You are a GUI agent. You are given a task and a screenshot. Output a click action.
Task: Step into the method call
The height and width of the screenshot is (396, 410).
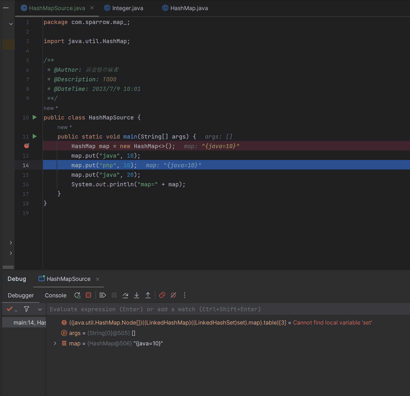(137, 295)
